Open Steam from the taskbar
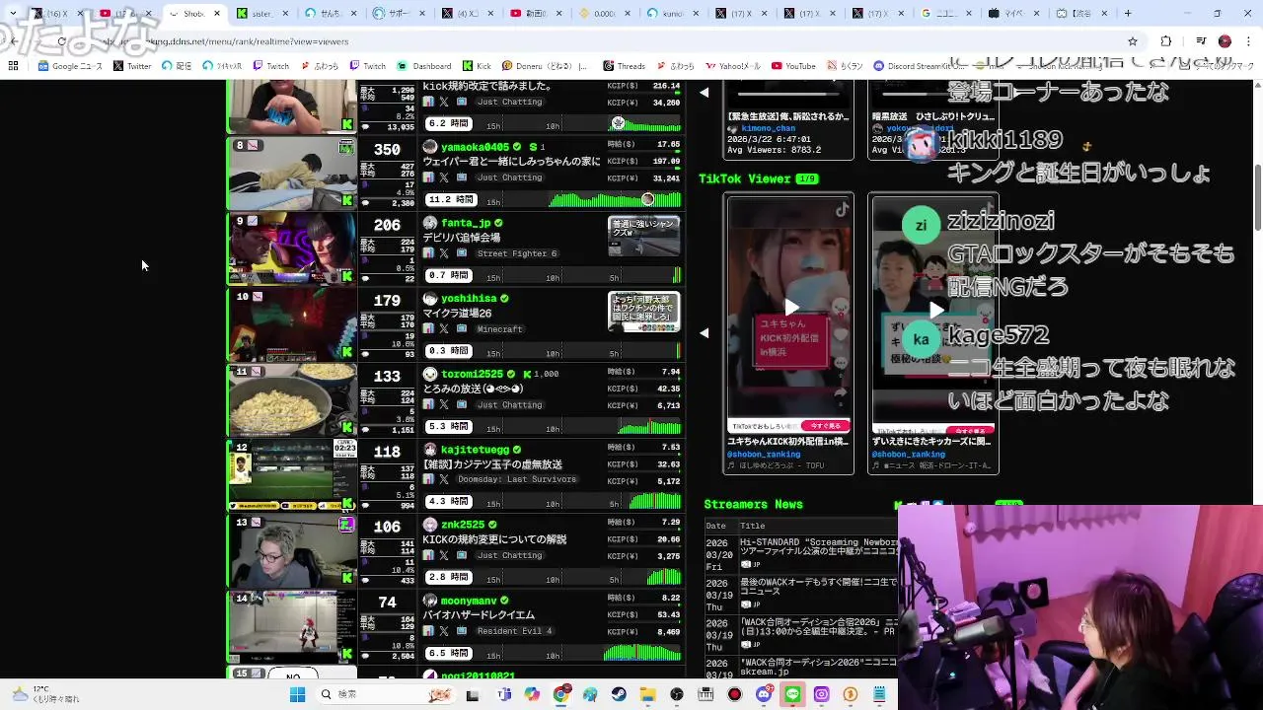 [x=619, y=694]
